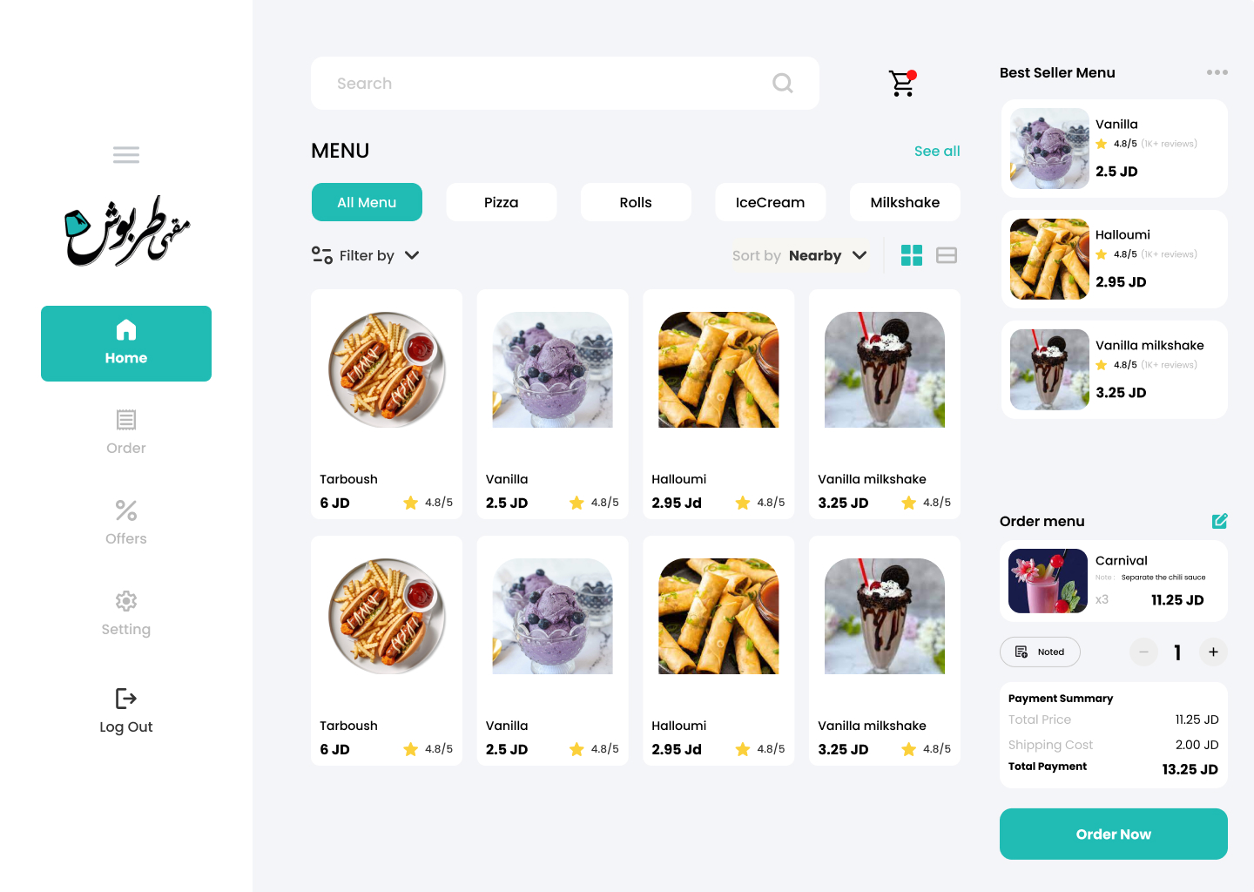Click the hamburger menu icon in sidebar
The image size is (1254, 892).
click(x=126, y=155)
